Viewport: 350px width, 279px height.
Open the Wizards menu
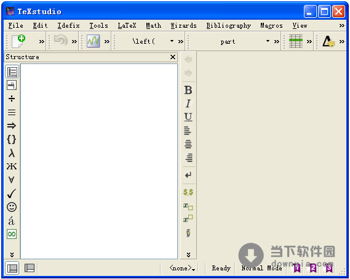183,25
